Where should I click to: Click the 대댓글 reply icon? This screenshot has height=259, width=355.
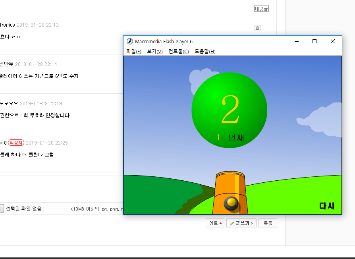[x=261, y=8]
